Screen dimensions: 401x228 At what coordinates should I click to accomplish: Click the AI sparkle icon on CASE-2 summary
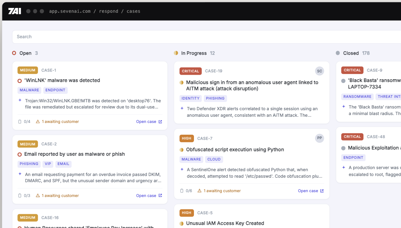20,174
